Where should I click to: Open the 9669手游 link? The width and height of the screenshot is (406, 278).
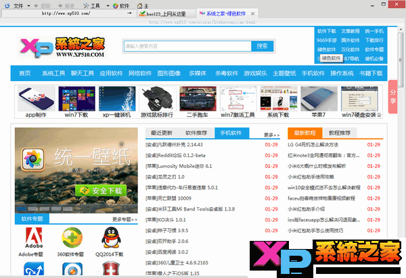tap(327, 40)
